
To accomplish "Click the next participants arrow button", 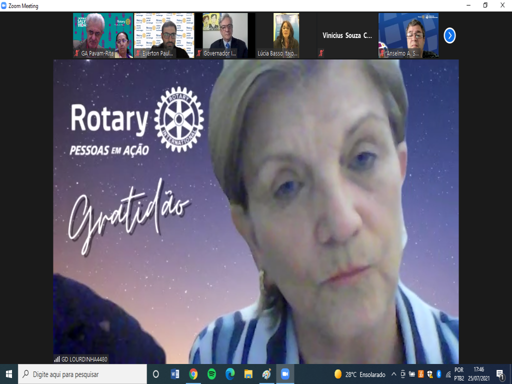I will pos(449,35).
